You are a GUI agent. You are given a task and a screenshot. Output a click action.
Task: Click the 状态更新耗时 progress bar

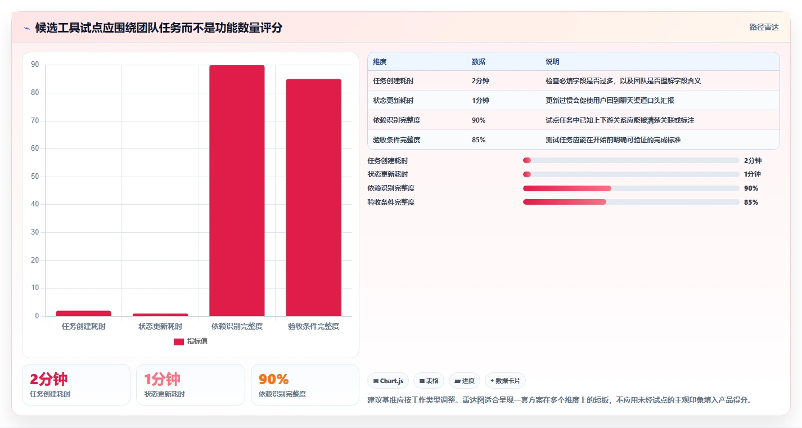tap(631, 174)
